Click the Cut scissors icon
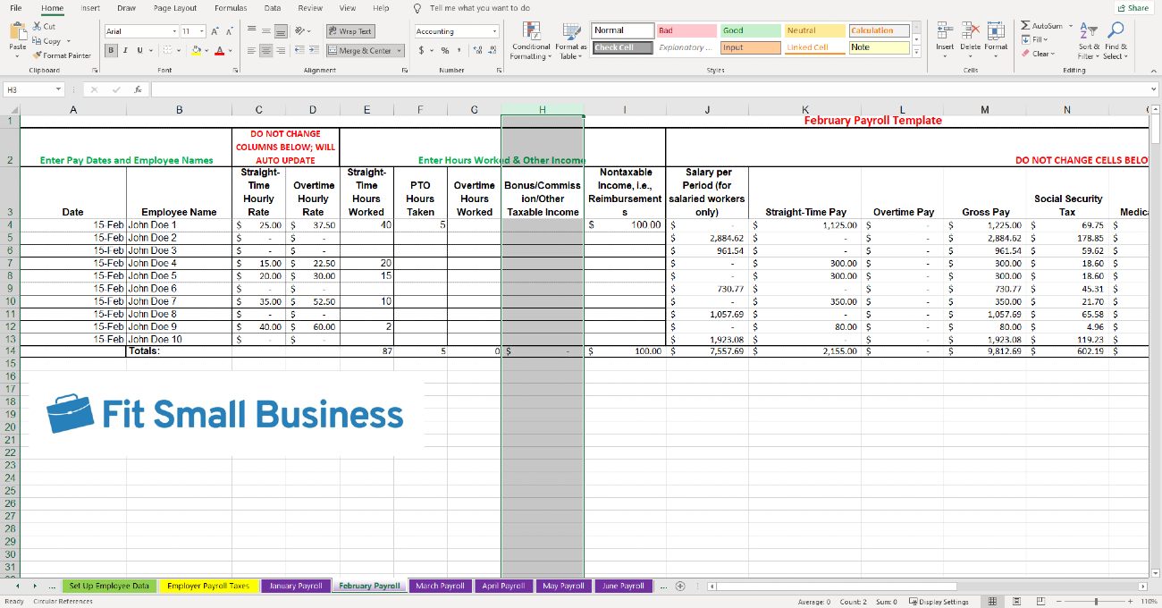Image resolution: width=1162 pixels, height=608 pixels. (x=38, y=27)
